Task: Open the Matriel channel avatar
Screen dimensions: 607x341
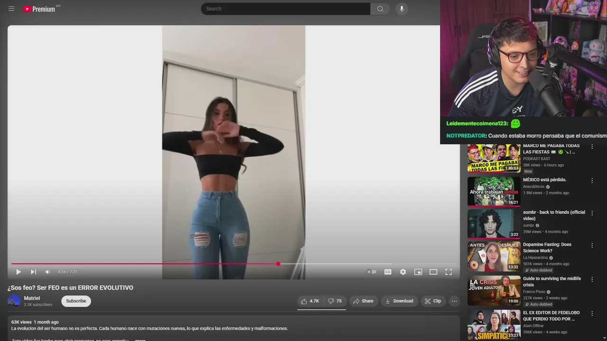Action: 14,301
